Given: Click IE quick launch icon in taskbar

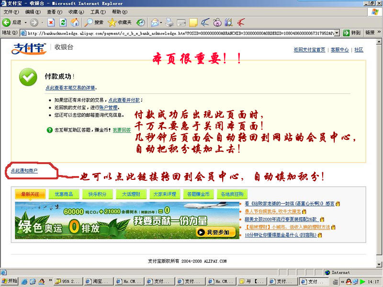Looking at the screenshot, I should pyautogui.click(x=24, y=282).
